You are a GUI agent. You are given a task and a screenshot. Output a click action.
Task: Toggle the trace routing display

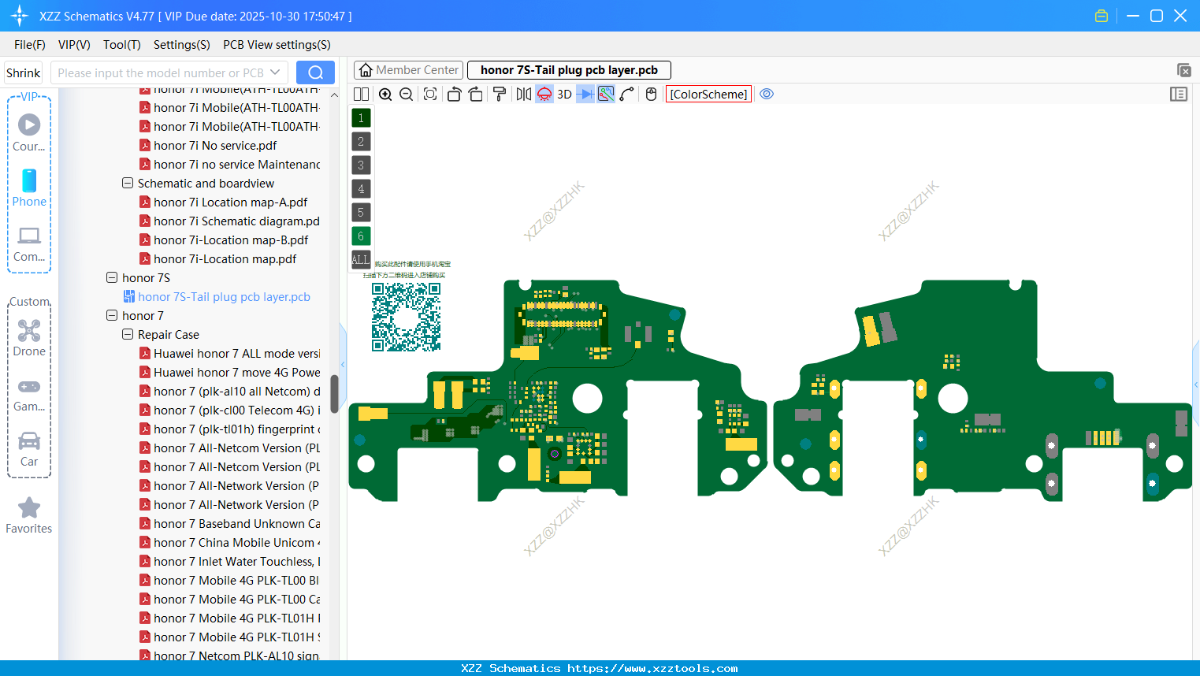pyautogui.click(x=606, y=95)
